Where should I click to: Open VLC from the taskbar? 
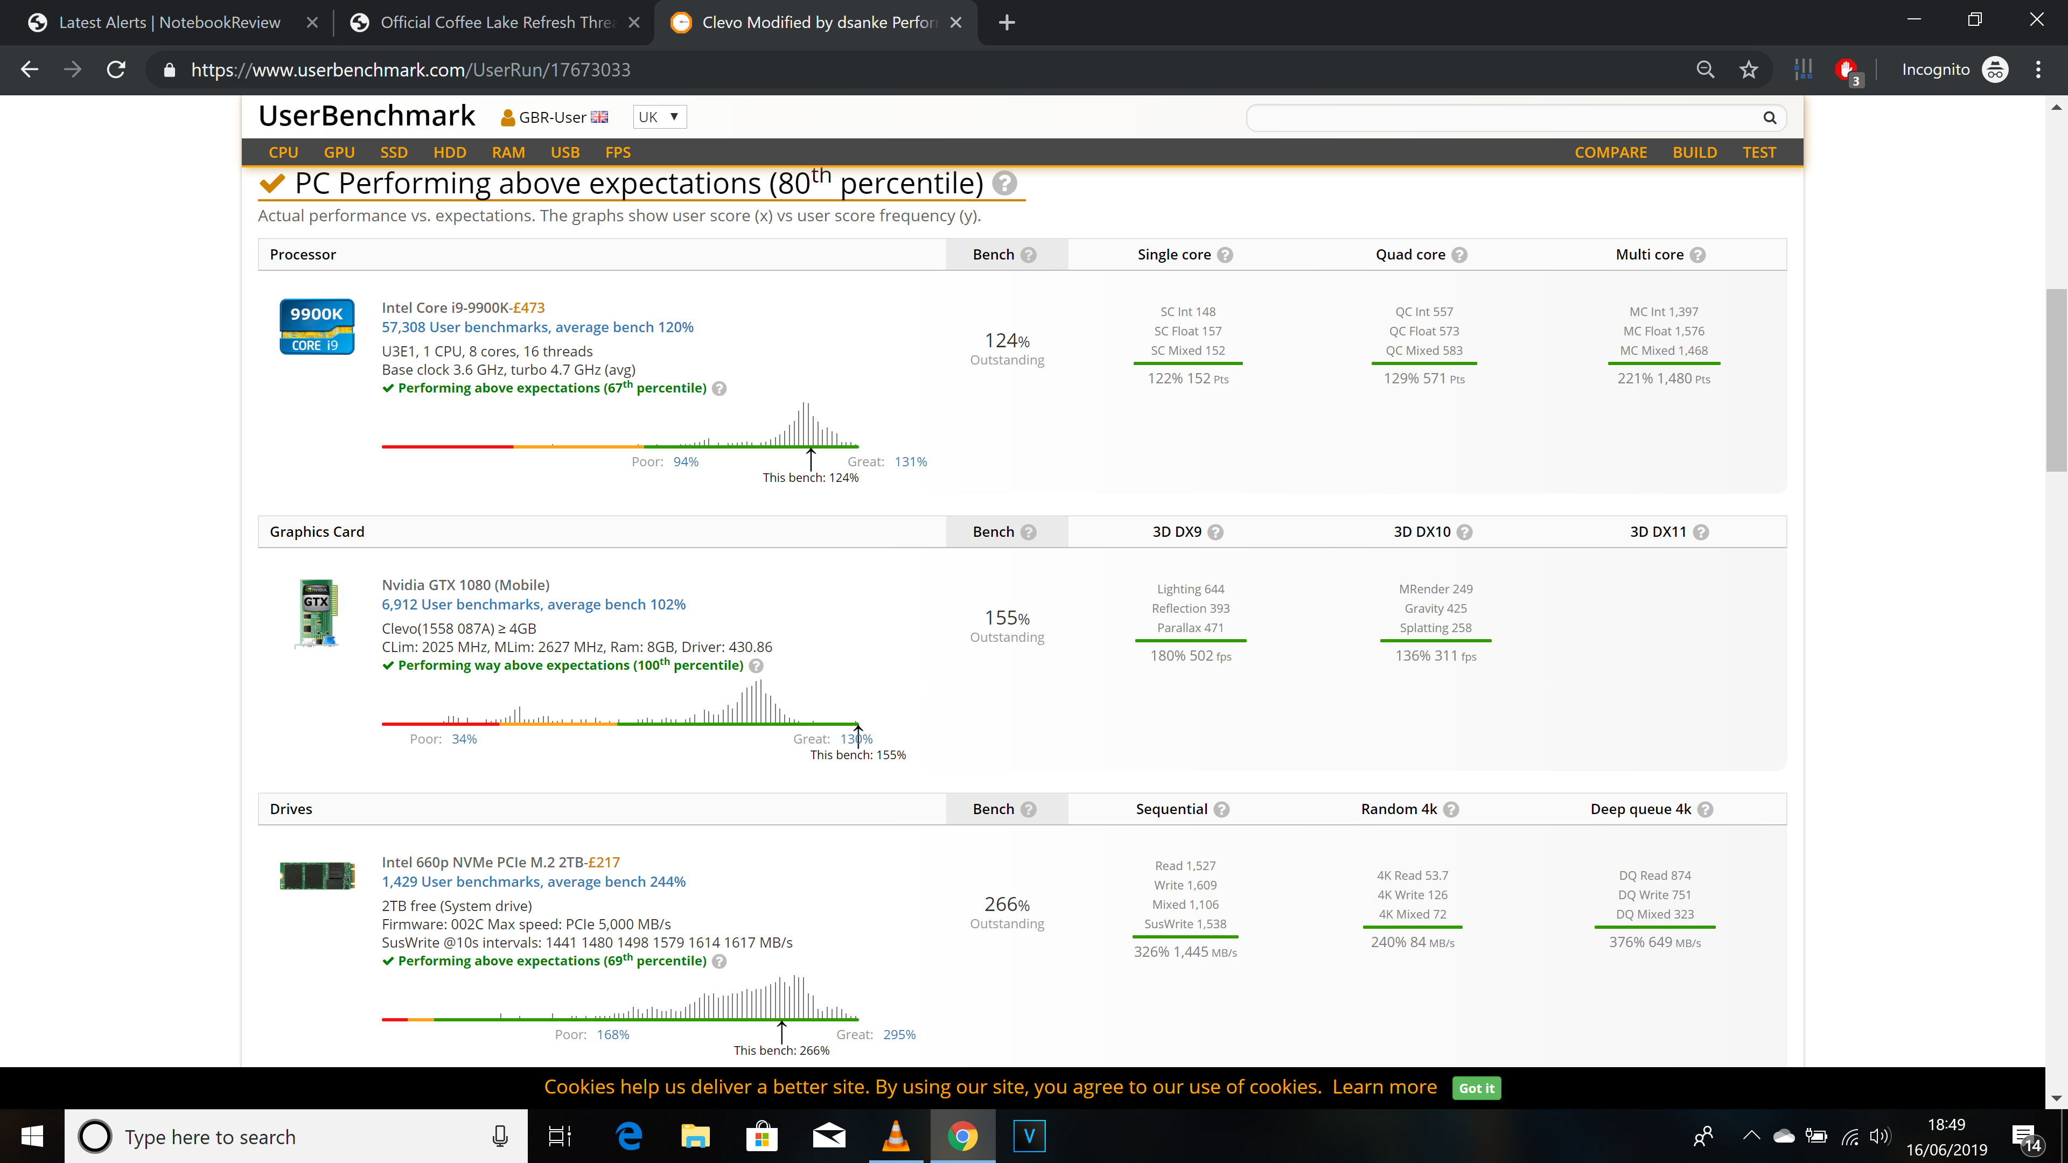[896, 1137]
